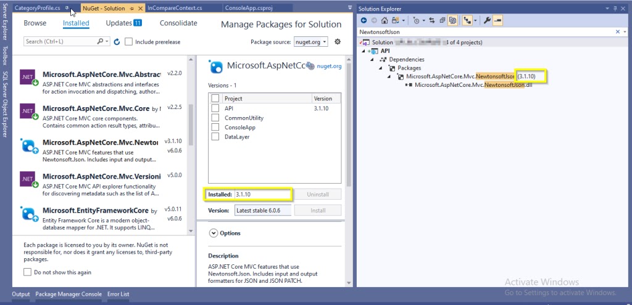Open document tabs overflow dropdown arrow
632x305 pixels.
(x=349, y=8)
